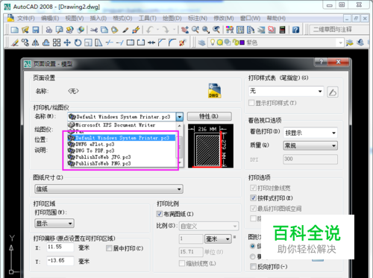Click the Match Properties brush icon
Screen dimensions: 373x278
[x=136, y=30]
